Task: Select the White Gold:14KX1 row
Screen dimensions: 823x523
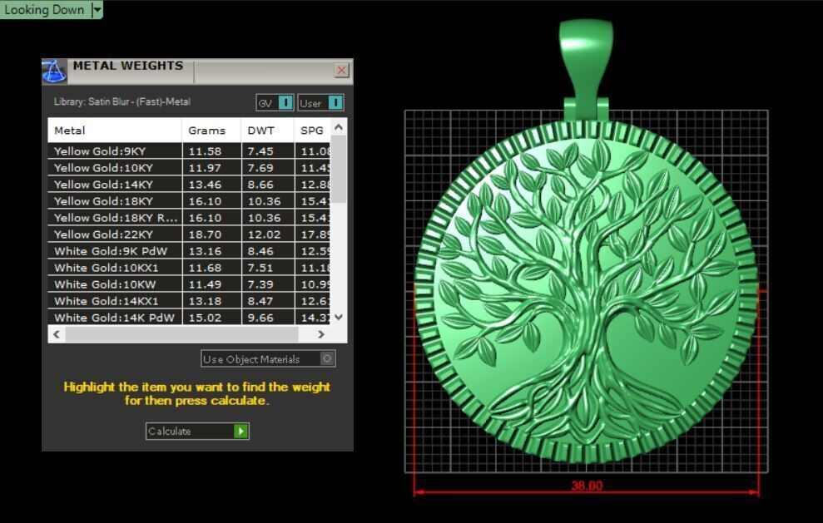Action: [189, 301]
